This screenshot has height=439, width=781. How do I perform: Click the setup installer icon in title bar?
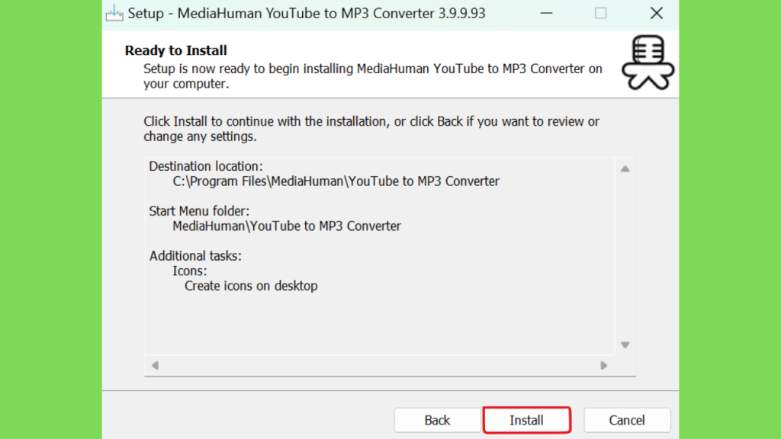click(x=114, y=14)
